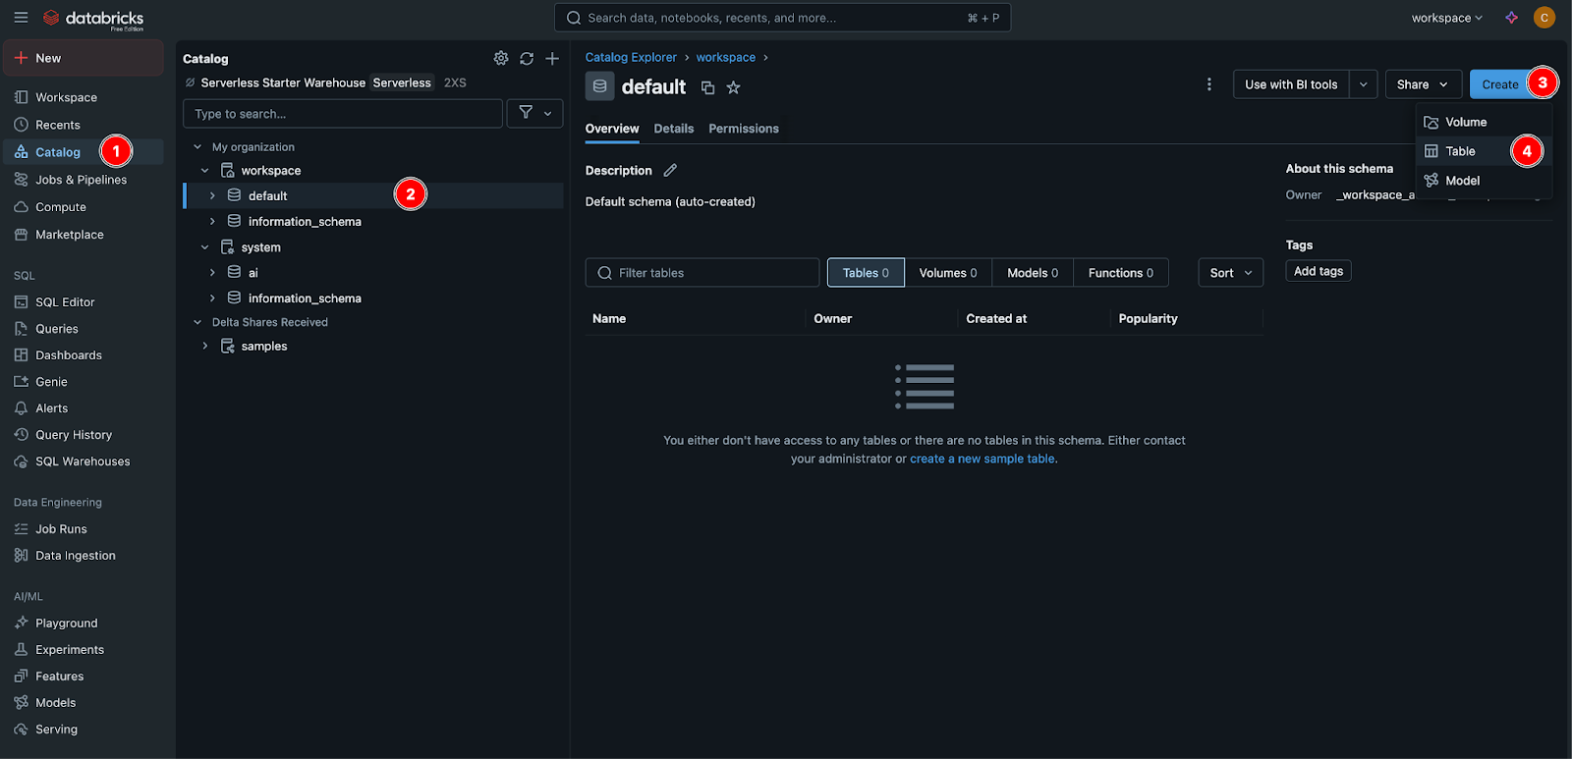Focus the global search field

pos(783,18)
